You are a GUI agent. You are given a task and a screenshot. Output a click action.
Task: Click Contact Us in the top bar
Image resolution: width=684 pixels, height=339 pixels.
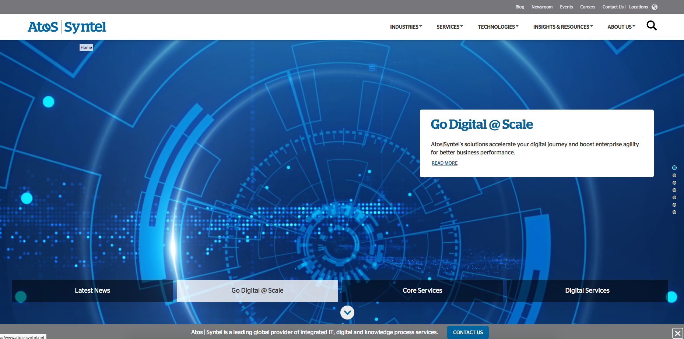tap(613, 7)
